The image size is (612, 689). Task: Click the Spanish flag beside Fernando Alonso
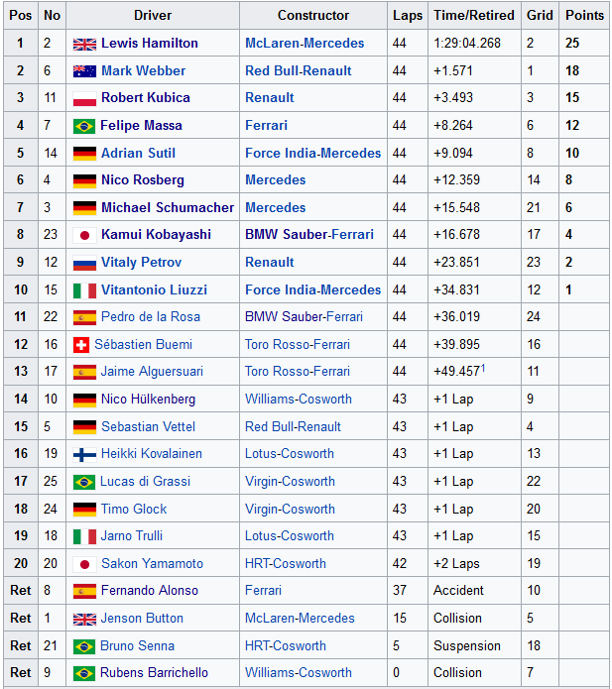click(84, 591)
